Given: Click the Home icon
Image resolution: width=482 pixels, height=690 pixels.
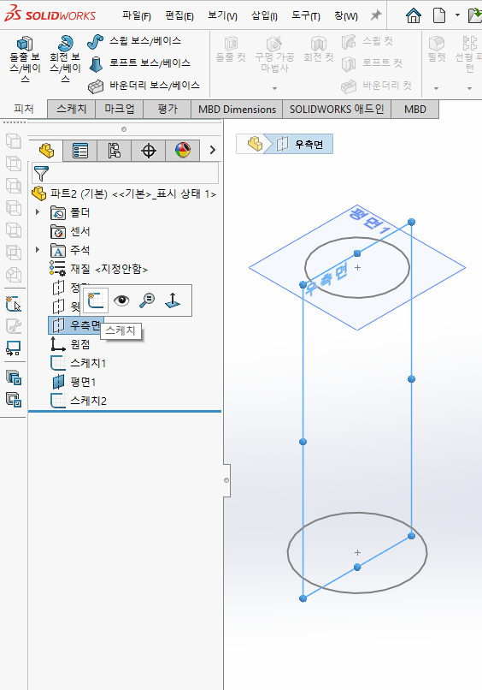Looking at the screenshot, I should 414,16.
